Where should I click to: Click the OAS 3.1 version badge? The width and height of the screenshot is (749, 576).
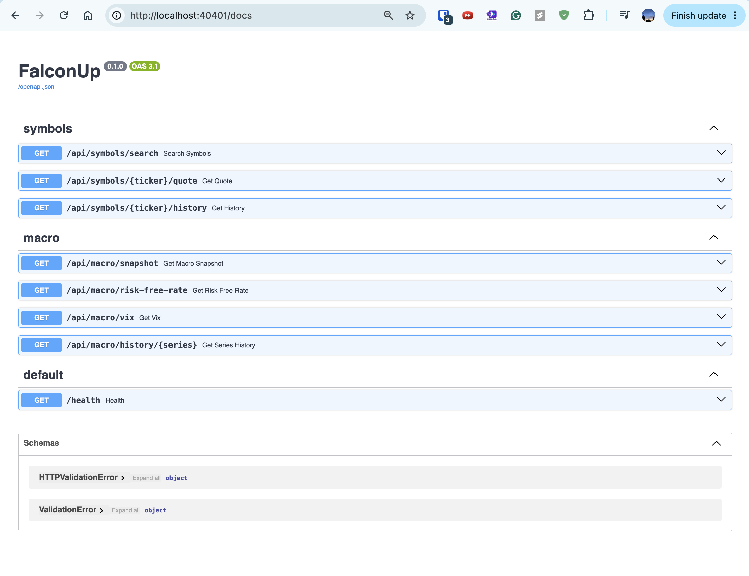click(145, 67)
